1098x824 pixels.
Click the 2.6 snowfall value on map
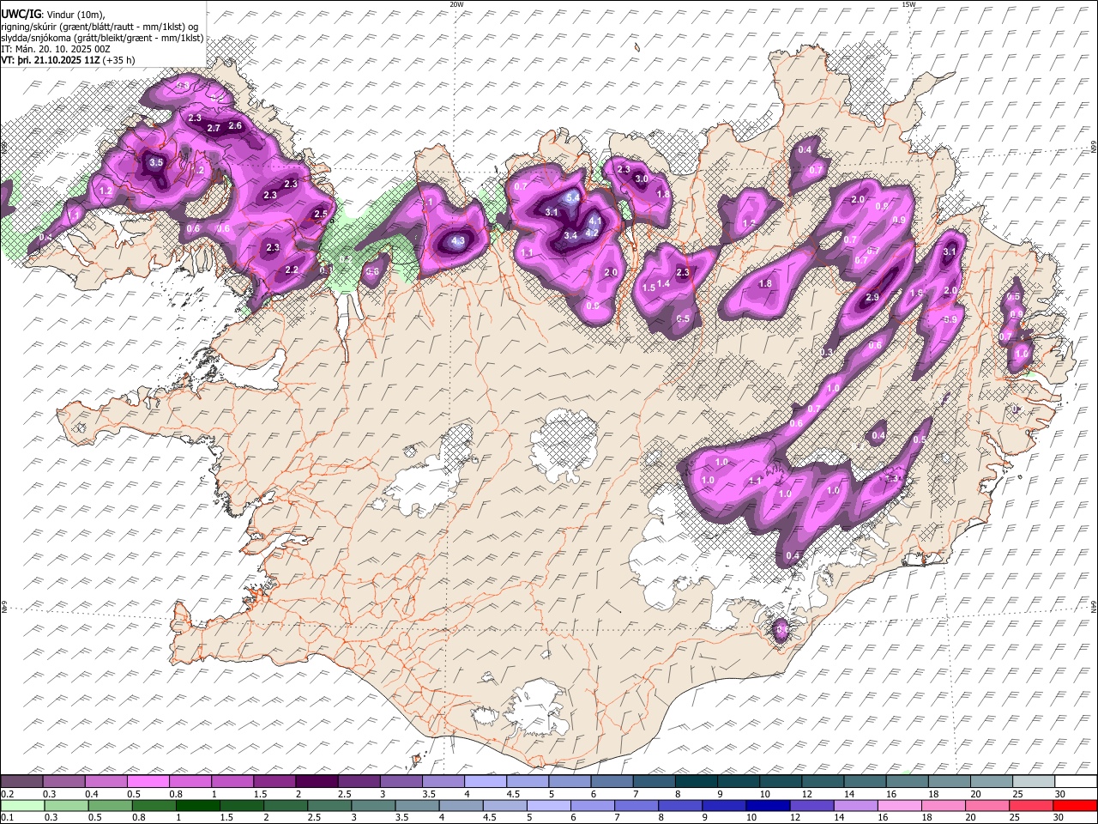[235, 126]
